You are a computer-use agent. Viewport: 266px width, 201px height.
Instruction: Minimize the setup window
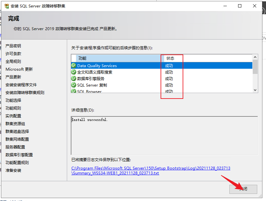[x=225, y=6]
